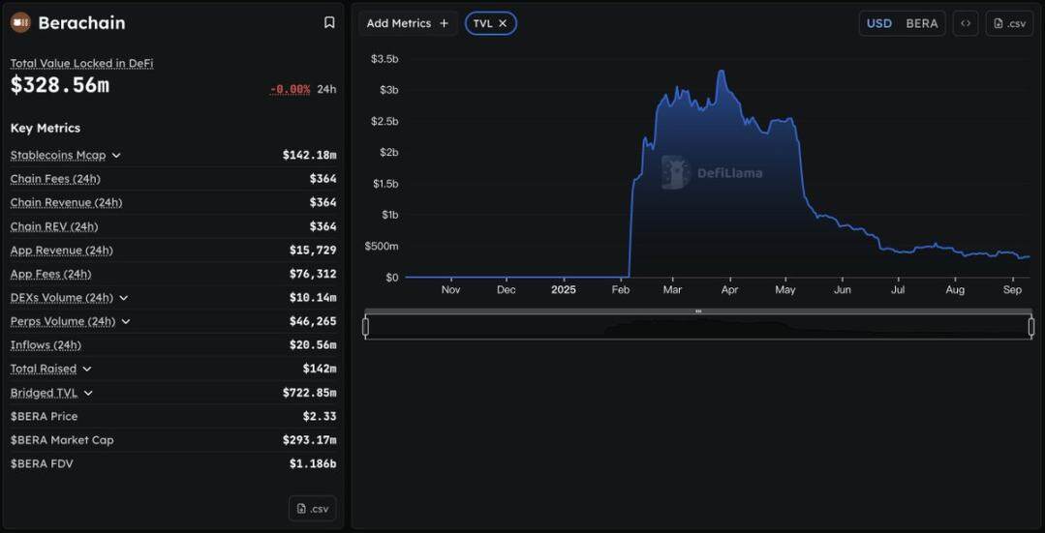Click the TVL peak on the chart
1045x533 pixels.
721,71
